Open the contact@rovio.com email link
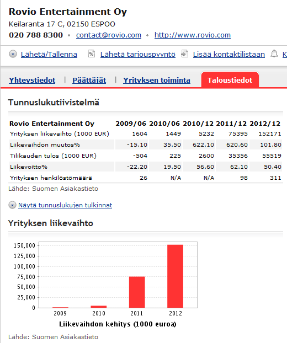Screen dimensions: 287x343 point(109,35)
